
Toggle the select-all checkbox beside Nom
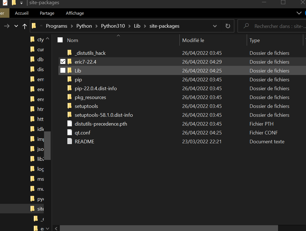pyautogui.click(x=60, y=40)
